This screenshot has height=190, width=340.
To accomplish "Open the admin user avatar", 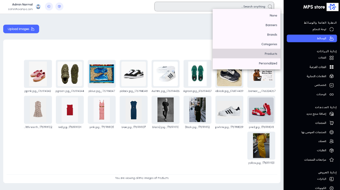I will click(38, 7).
